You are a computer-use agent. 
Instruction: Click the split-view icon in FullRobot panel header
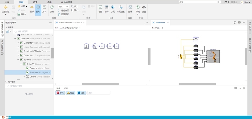click(x=239, y=23)
